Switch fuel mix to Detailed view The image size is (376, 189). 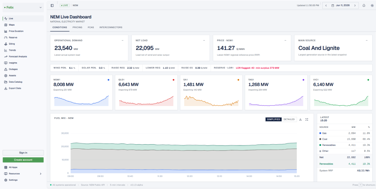pyautogui.click(x=289, y=119)
